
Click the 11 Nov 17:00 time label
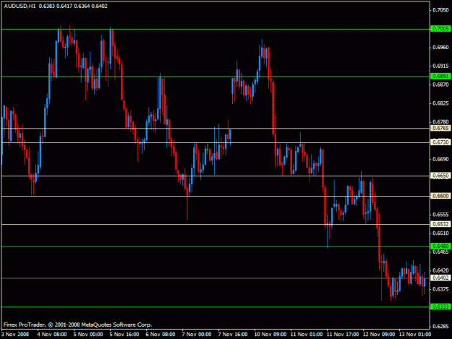click(343, 334)
